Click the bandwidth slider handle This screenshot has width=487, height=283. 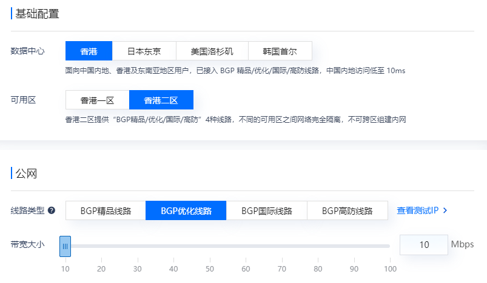(65, 246)
